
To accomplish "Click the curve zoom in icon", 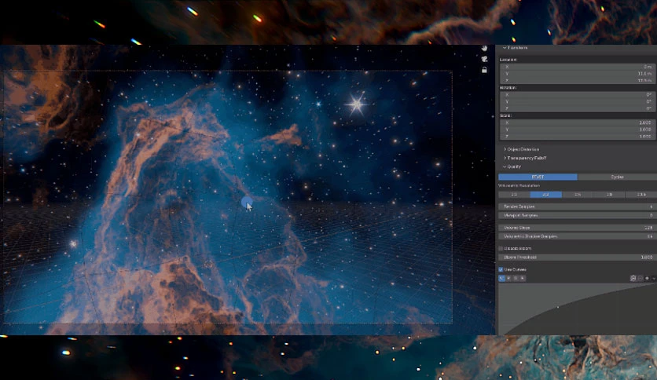I will pyautogui.click(x=633, y=278).
